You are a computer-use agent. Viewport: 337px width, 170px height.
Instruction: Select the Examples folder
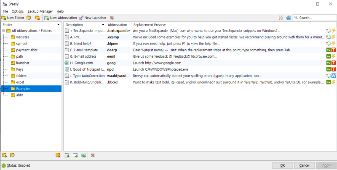31,89
